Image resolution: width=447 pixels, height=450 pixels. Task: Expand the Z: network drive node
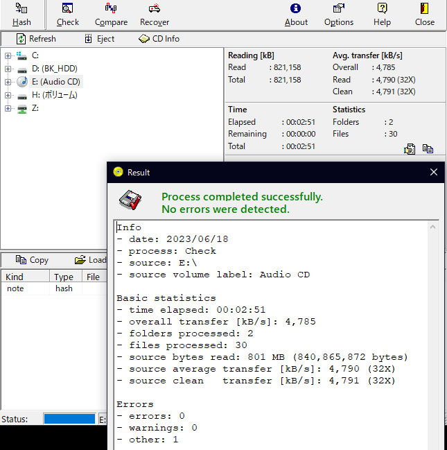click(8, 108)
